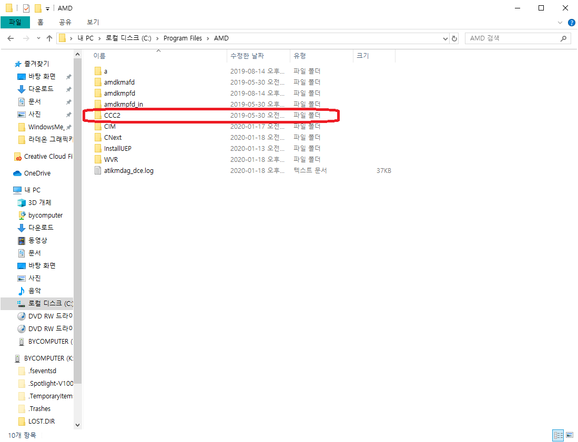Sort by the 유형 column header
Screen dimensions: 578x442
[321, 56]
